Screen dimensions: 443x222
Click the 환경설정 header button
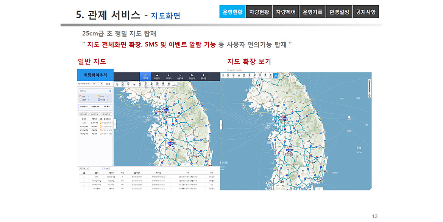339,12
